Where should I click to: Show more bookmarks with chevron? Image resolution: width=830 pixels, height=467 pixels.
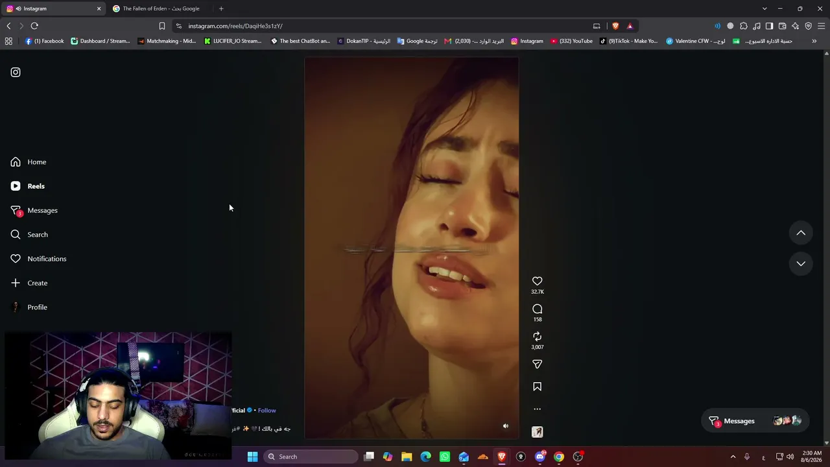point(814,41)
